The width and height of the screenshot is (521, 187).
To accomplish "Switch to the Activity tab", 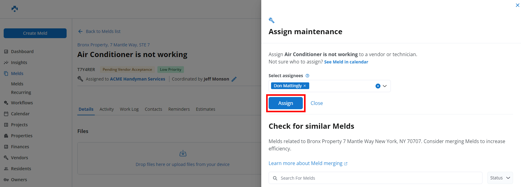I will 106,109.
